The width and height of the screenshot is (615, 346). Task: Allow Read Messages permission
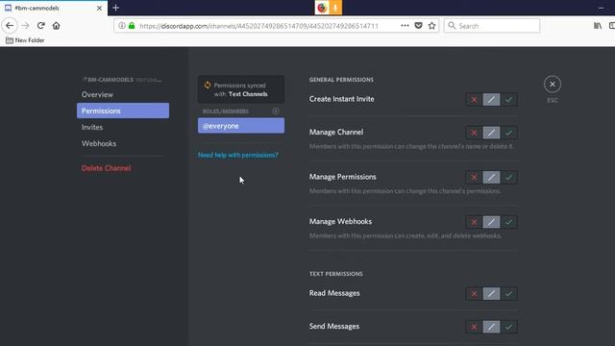coord(508,294)
